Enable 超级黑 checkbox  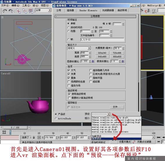(91, 82)
